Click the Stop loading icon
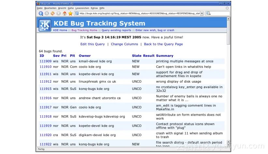This screenshot has width=268, height=154. [58, 13]
